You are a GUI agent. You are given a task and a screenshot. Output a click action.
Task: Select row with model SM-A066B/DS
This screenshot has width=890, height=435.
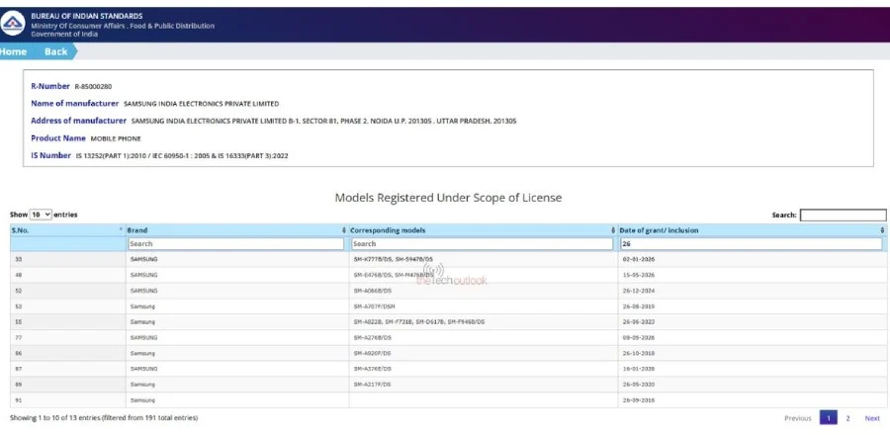pyautogui.click(x=447, y=291)
